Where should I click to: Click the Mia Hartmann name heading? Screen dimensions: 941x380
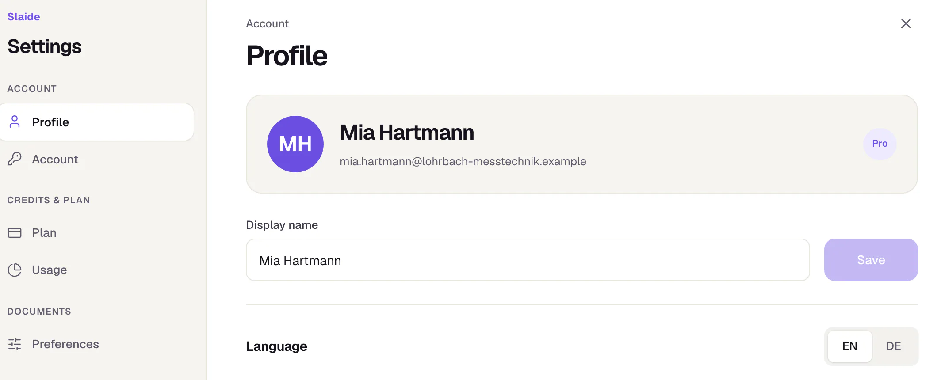407,133
